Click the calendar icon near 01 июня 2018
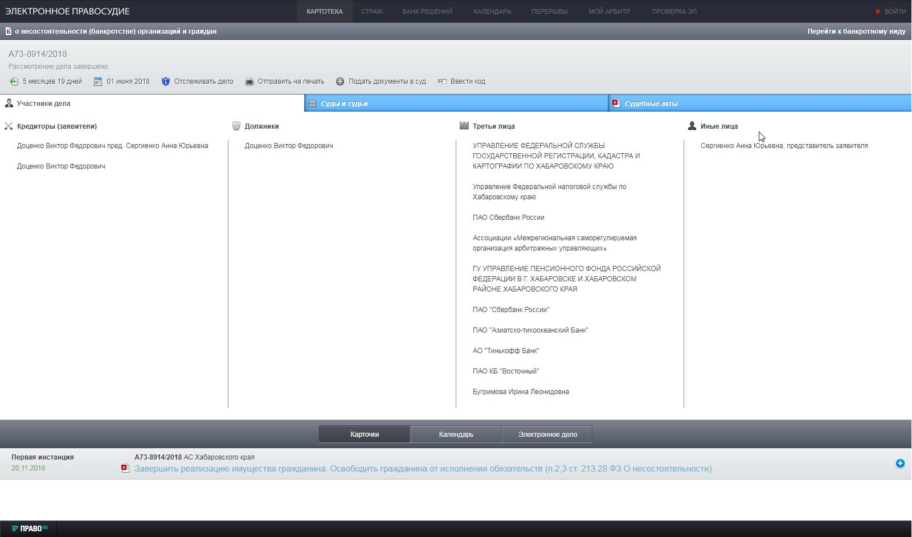 click(x=98, y=81)
